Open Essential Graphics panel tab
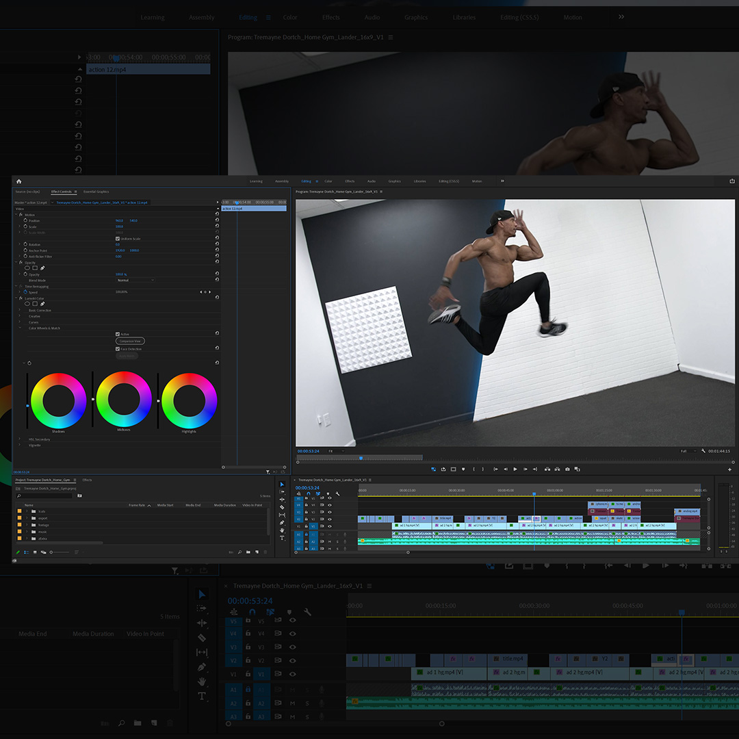 (96, 192)
